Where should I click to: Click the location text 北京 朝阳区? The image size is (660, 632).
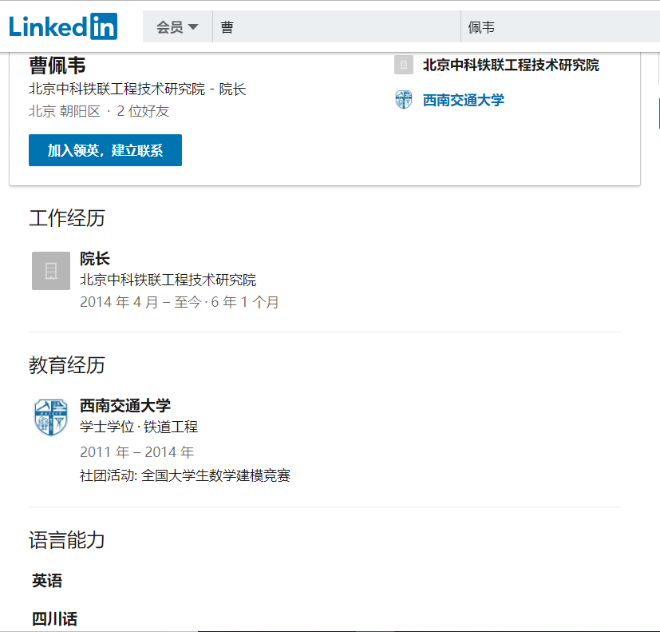tap(65, 111)
